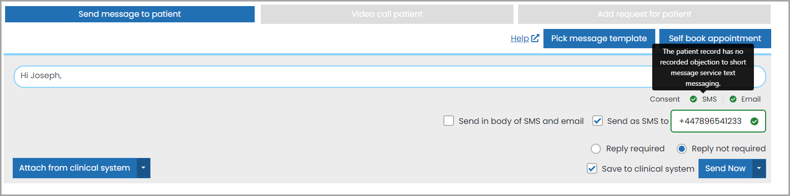Click the Send Now button
790x196 pixels.
click(x=725, y=169)
